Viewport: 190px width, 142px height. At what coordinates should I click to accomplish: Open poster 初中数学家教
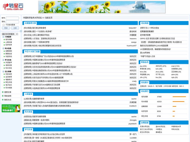(145, 35)
